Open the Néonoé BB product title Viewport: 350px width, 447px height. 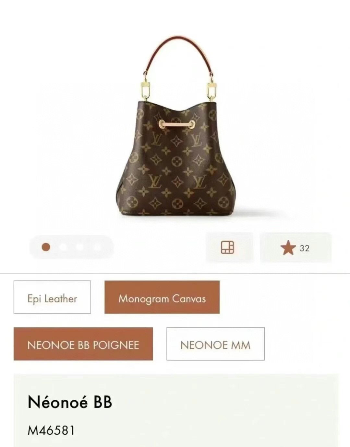70,402
